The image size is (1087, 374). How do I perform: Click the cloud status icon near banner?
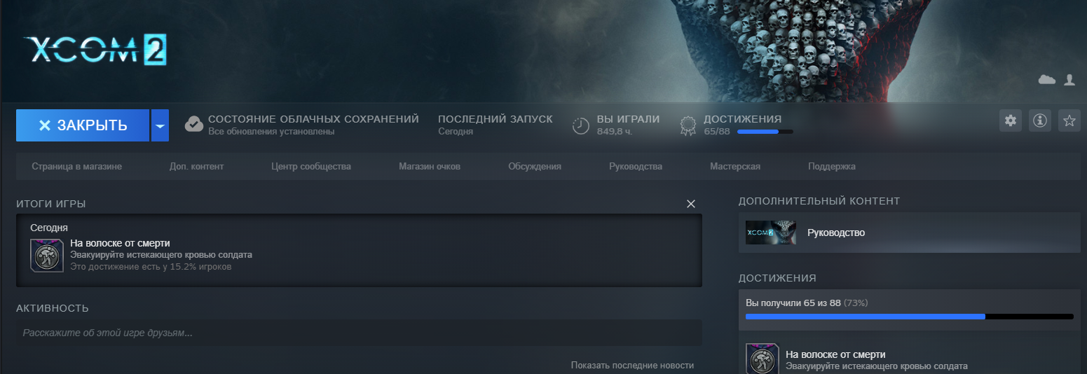pyautogui.click(x=1046, y=81)
